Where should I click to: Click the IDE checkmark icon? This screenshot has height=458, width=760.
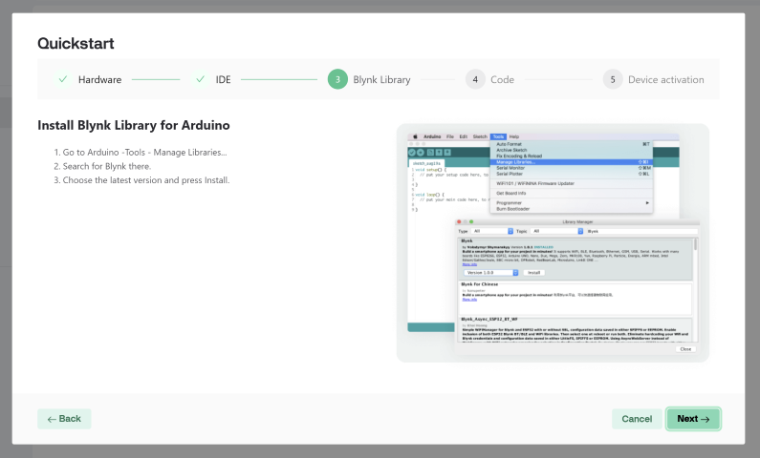point(200,79)
